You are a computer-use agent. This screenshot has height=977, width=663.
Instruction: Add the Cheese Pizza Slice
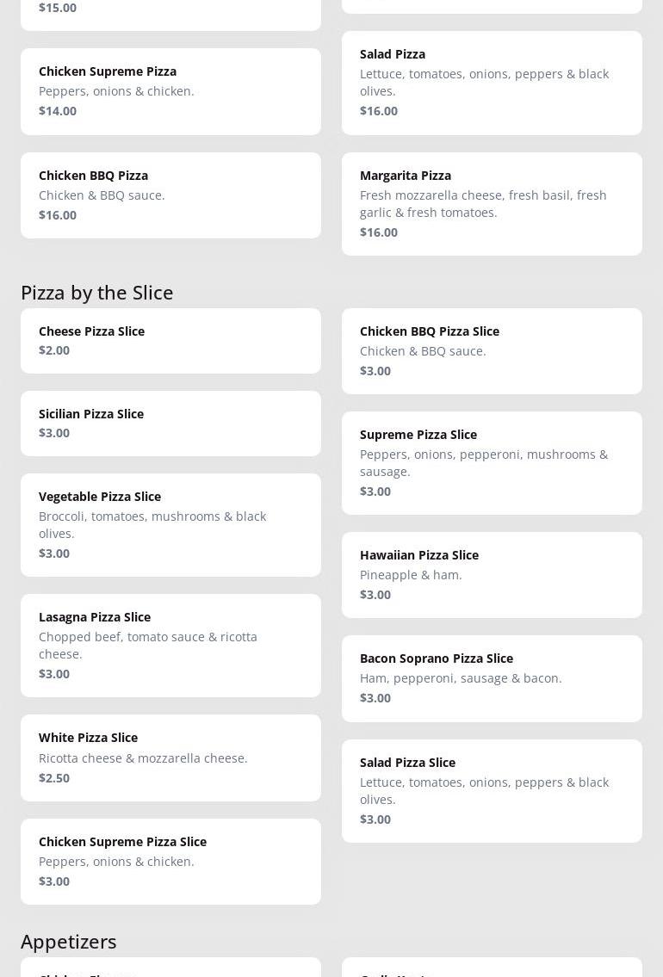(170, 341)
